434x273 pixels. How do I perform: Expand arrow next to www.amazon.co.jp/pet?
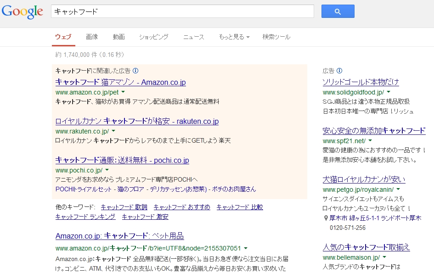[x=123, y=92]
